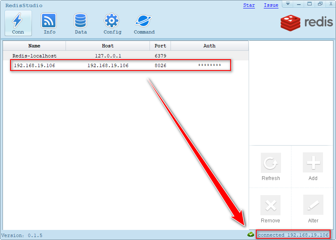
Task: Sort by the Auth column header
Action: coord(209,46)
